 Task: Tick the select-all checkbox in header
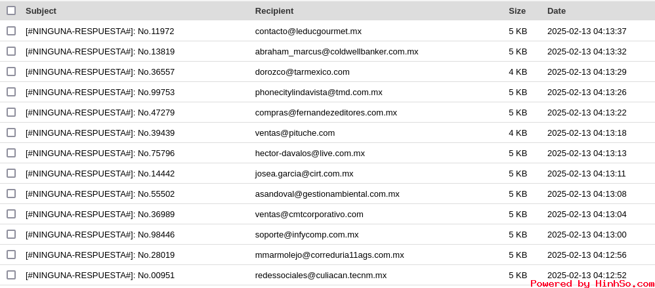[11, 10]
